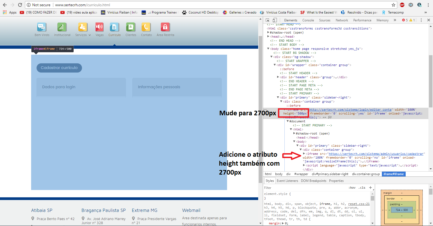Collapse the body node with class home page
433x226 pixels.
268,49
